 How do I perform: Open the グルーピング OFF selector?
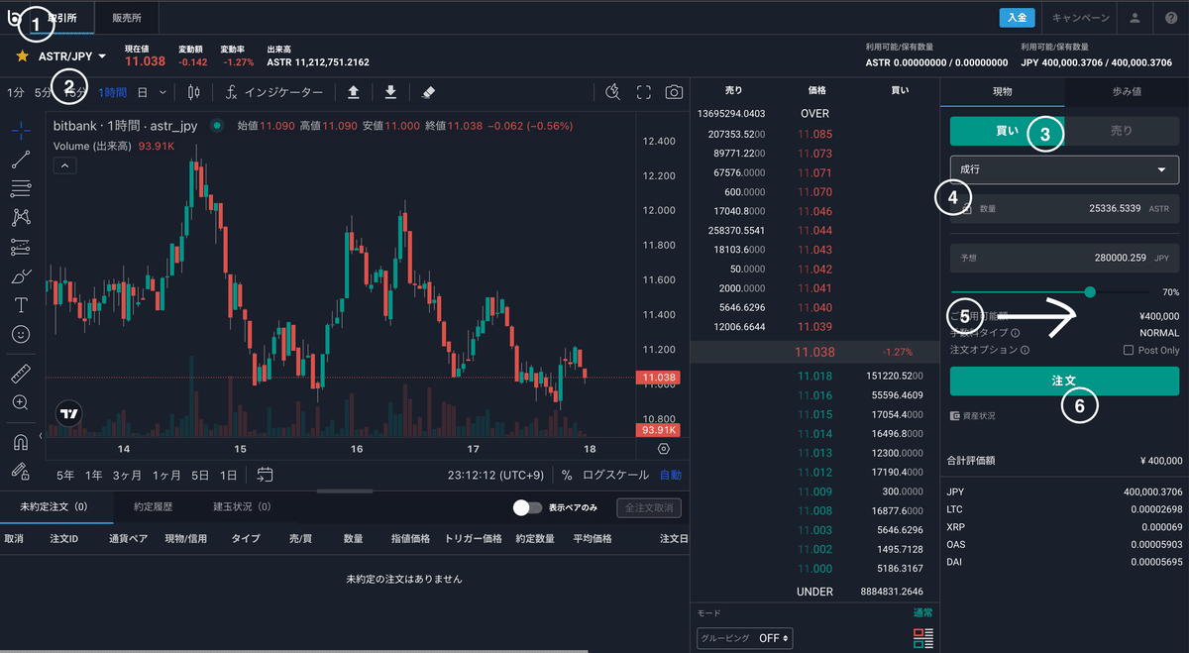point(744,638)
